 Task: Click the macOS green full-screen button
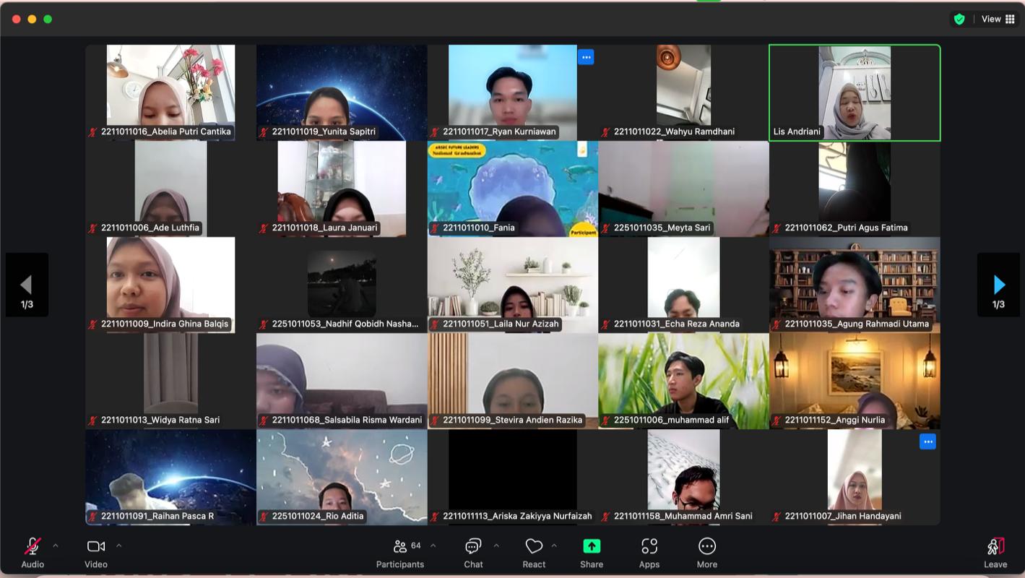pyautogui.click(x=48, y=19)
